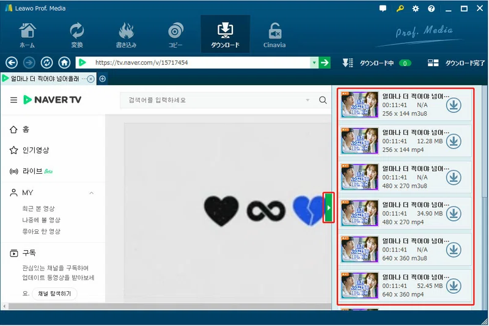Screen dimensions: 489x326
Task: Open the URL history dropdown
Action: tap(314, 63)
